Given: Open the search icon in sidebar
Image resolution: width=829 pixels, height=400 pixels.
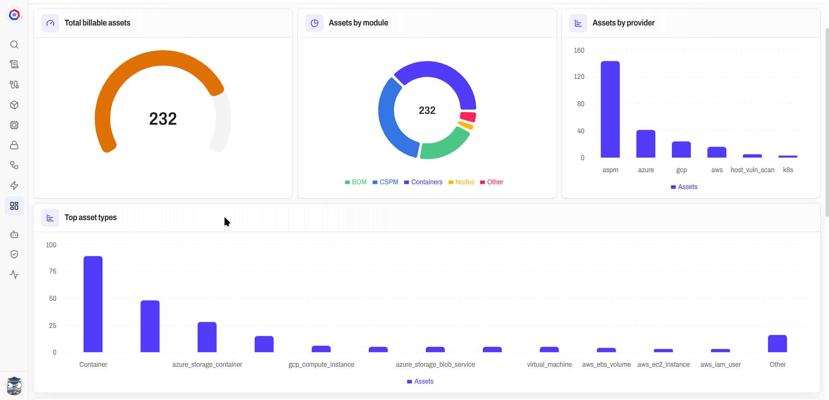Looking at the screenshot, I should (x=14, y=44).
